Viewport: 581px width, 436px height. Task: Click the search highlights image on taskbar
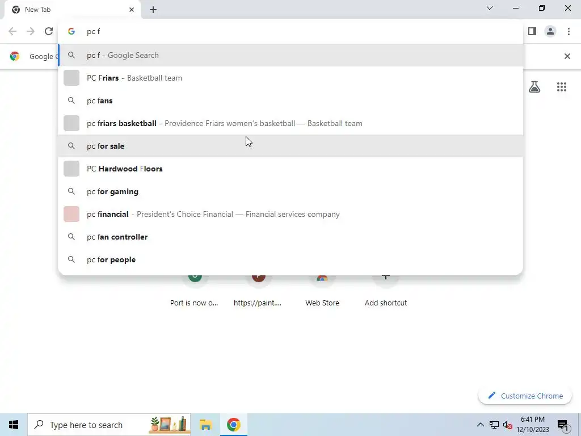click(x=169, y=425)
